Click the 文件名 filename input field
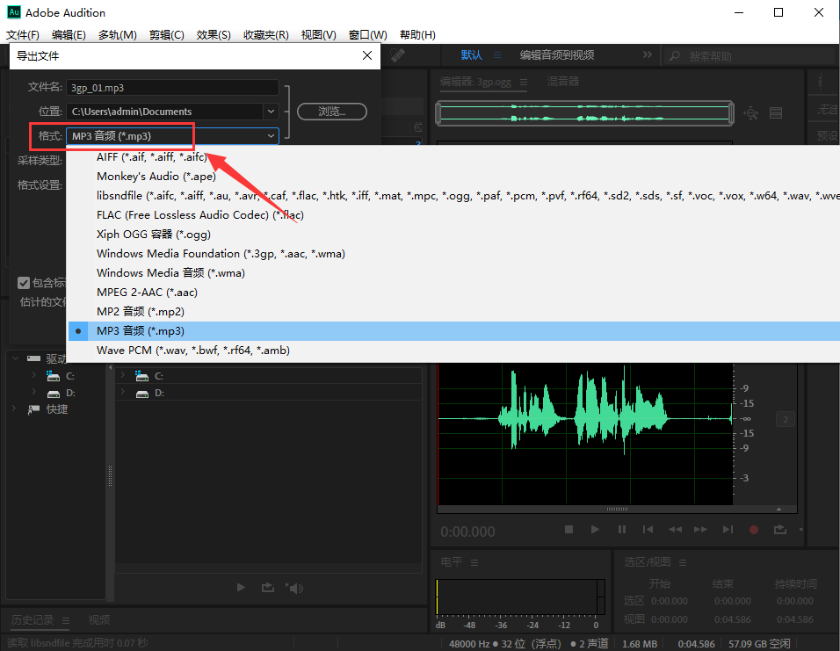Viewport: 840px width, 651px height. point(172,88)
